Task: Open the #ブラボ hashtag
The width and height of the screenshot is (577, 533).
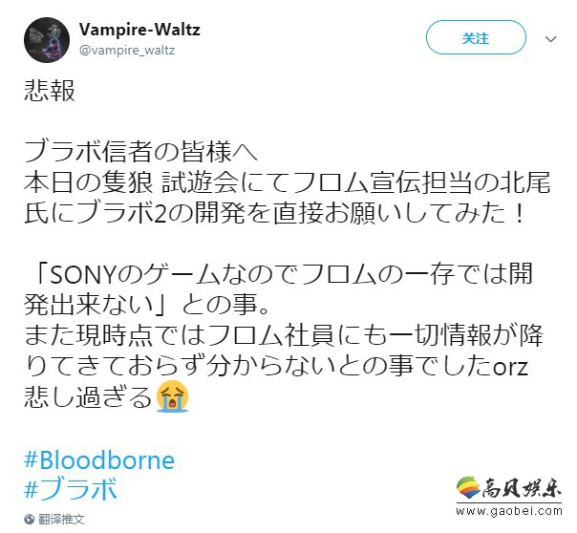Action: click(71, 489)
